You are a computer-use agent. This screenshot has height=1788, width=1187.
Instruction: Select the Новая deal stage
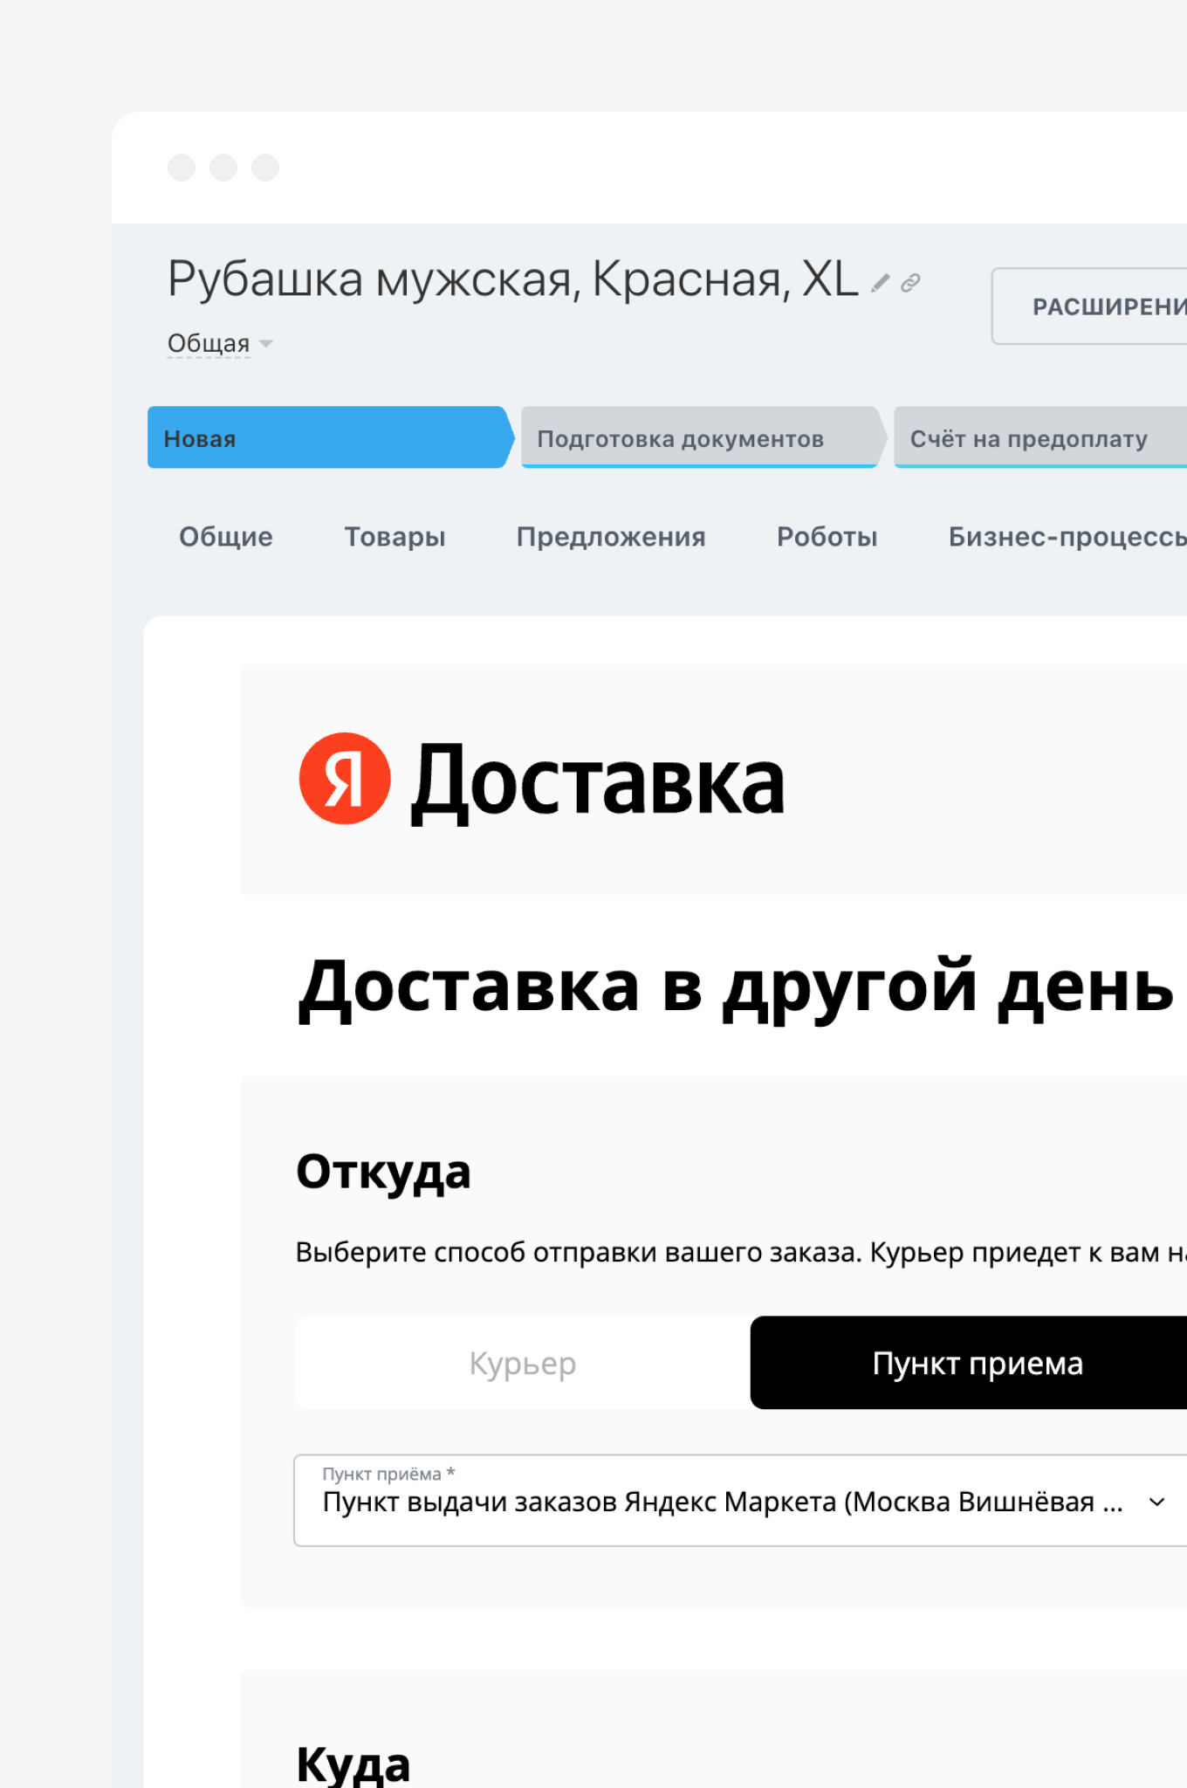331,437
